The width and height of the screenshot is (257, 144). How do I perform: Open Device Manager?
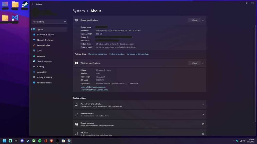click(x=139, y=124)
